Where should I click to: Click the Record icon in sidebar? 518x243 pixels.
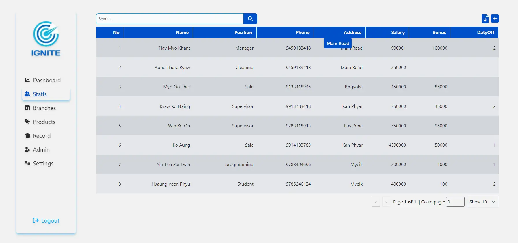point(27,136)
